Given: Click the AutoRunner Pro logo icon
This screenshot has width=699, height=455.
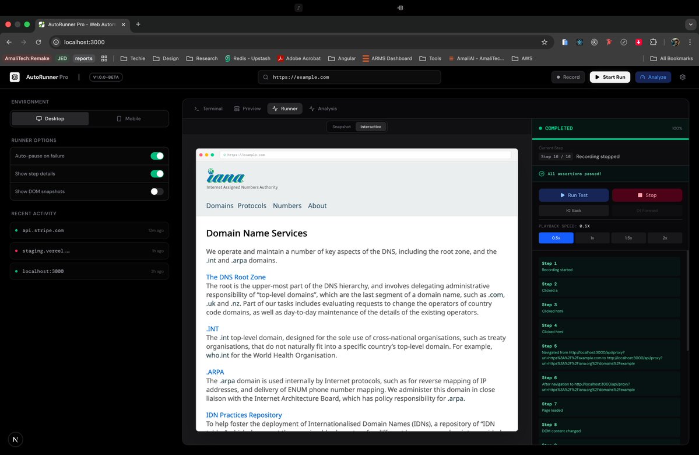Looking at the screenshot, I should (x=15, y=76).
